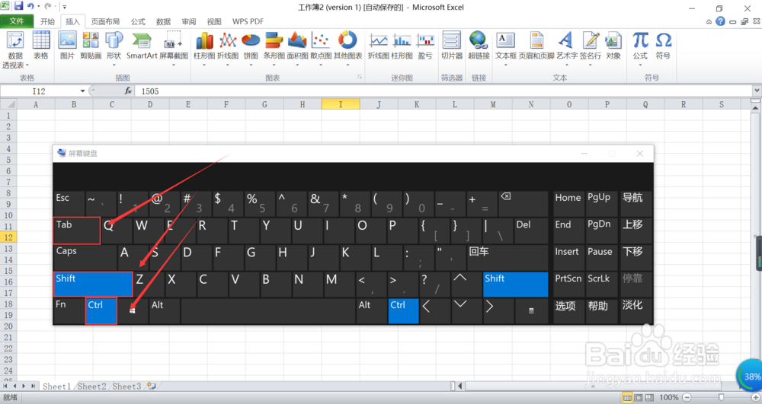Insert 盈亏 win/loss sparkline
Screen dimensions: 762x404
pyautogui.click(x=425, y=46)
